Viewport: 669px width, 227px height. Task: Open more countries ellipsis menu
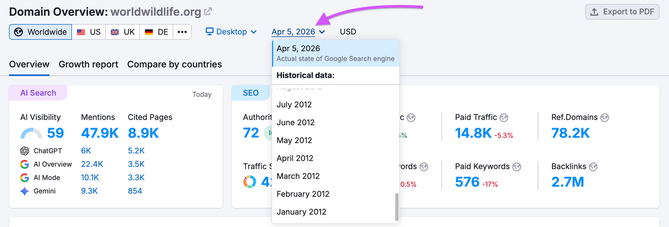pos(182,32)
